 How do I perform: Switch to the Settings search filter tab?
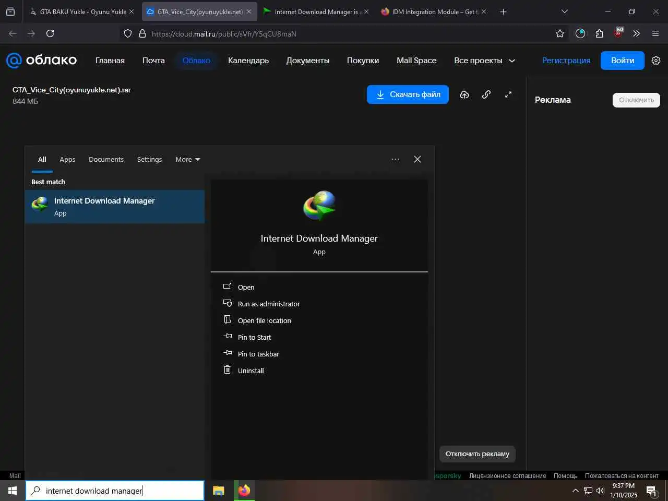[x=149, y=160]
